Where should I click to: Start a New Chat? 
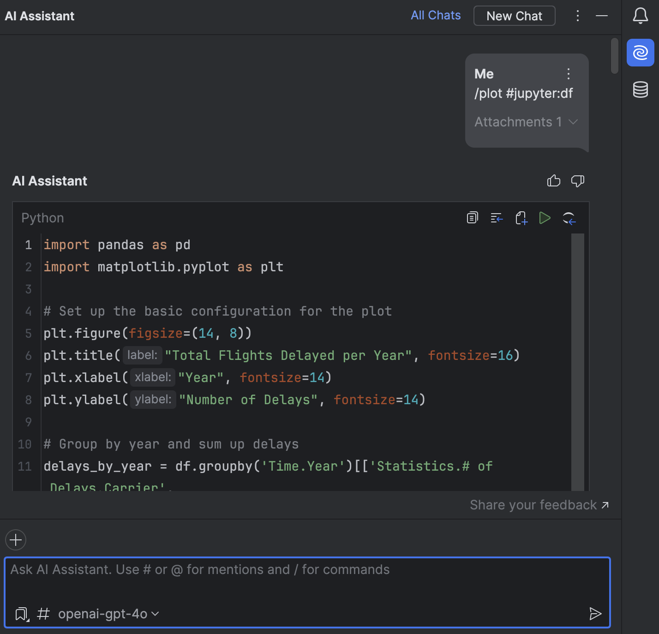coord(514,15)
